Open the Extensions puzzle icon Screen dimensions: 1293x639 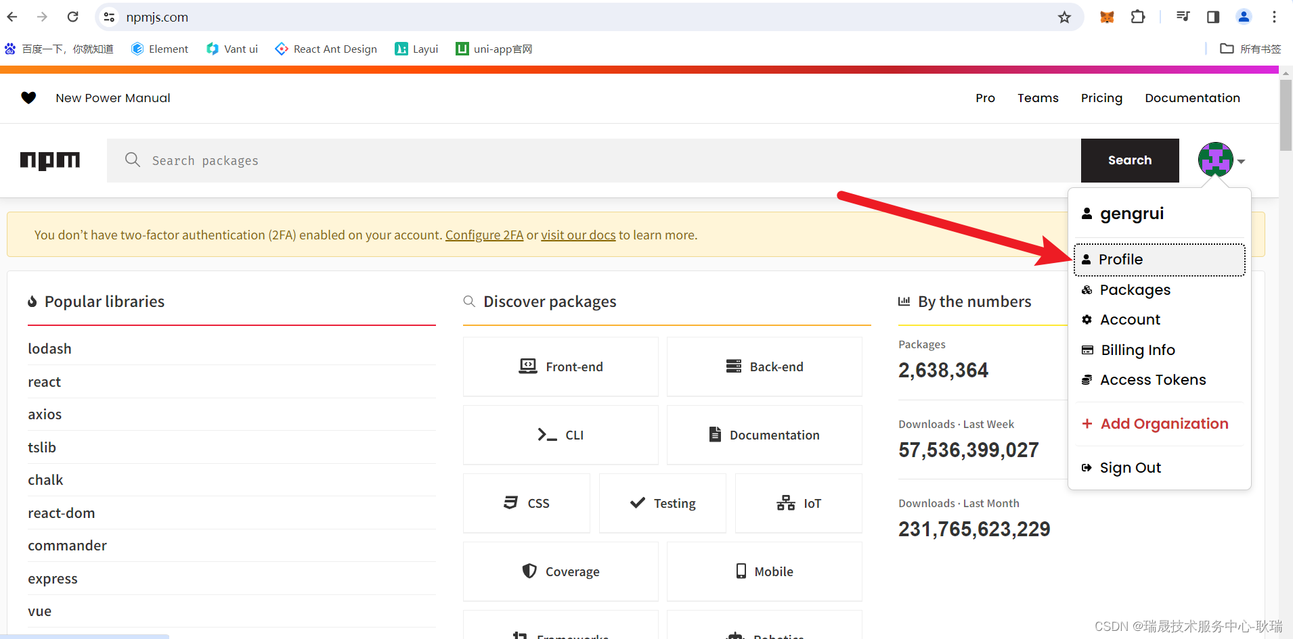(x=1138, y=17)
